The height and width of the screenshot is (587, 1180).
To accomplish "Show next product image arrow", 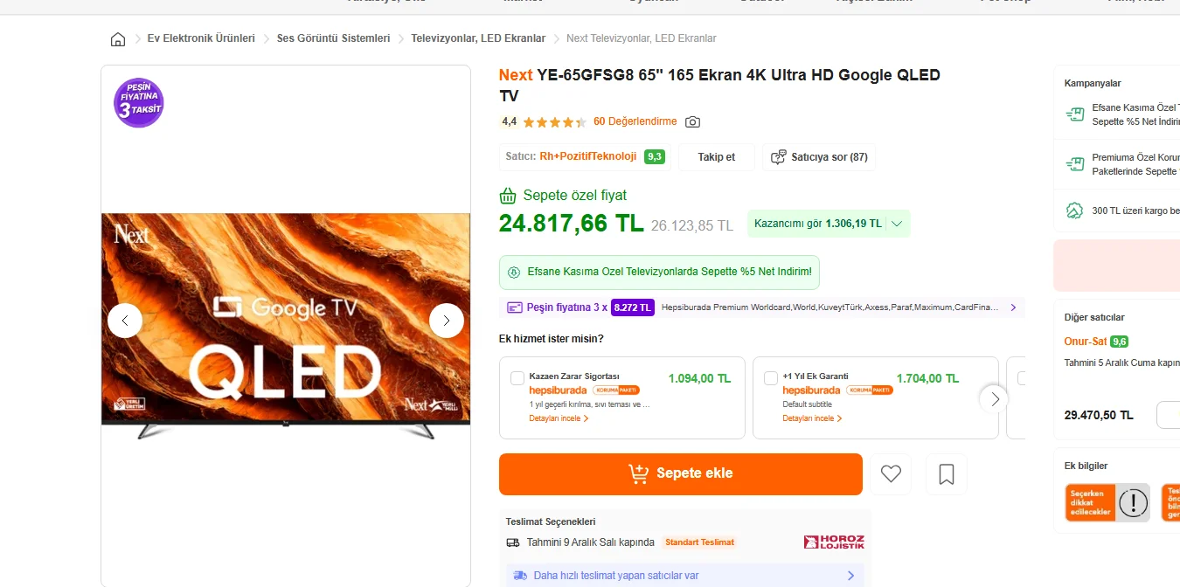I will (x=447, y=321).
